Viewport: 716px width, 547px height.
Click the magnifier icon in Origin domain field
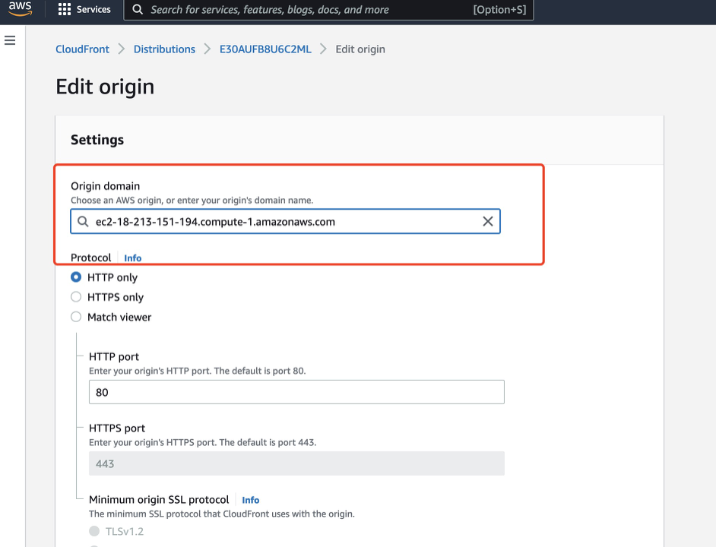84,222
